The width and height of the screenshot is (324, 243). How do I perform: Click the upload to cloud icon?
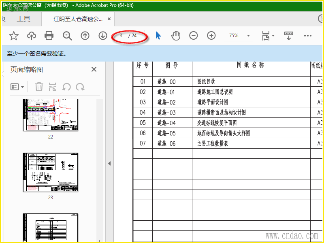point(32,36)
